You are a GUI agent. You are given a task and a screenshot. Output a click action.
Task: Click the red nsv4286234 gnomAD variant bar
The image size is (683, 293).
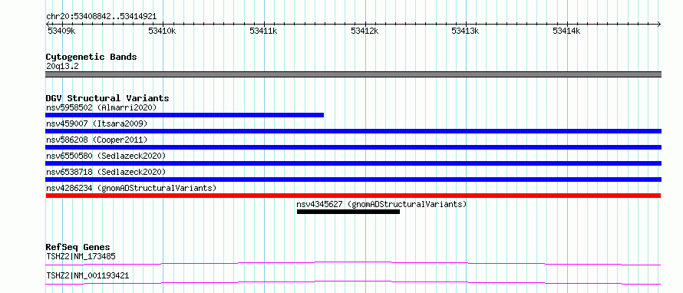click(353, 196)
